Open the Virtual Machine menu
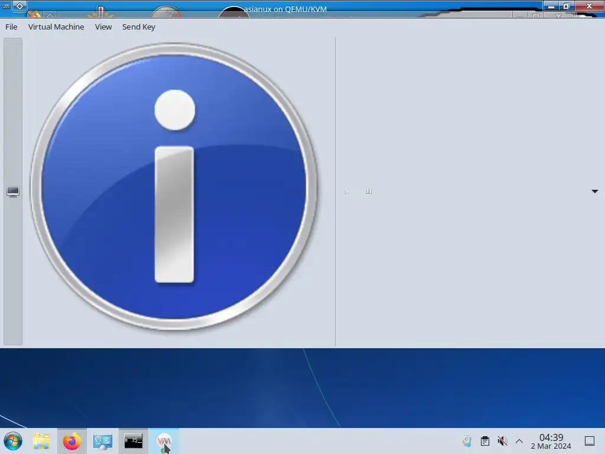 point(56,27)
